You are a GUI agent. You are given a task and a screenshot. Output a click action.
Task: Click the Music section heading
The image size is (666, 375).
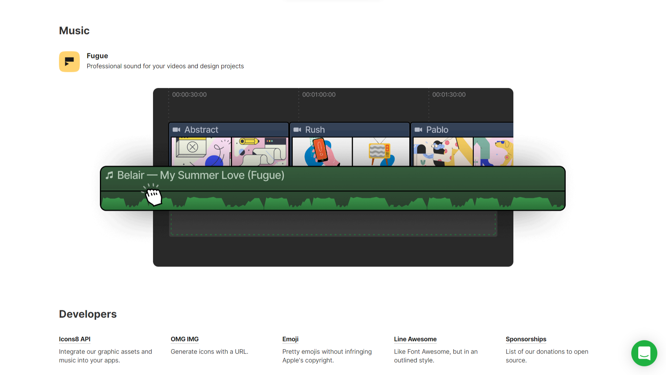pos(74,31)
